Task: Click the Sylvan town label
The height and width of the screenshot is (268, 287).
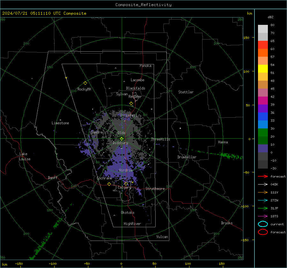Action: click(x=122, y=94)
